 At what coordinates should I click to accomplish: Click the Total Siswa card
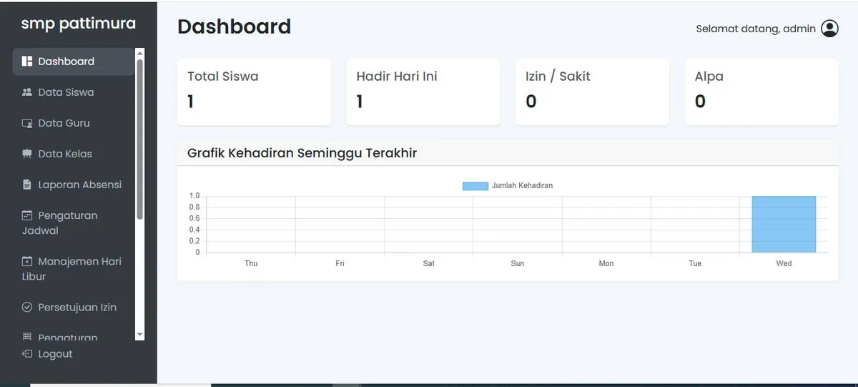pos(254,92)
